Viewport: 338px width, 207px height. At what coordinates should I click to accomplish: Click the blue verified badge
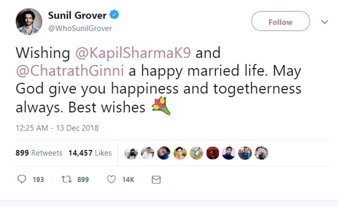coord(115,15)
